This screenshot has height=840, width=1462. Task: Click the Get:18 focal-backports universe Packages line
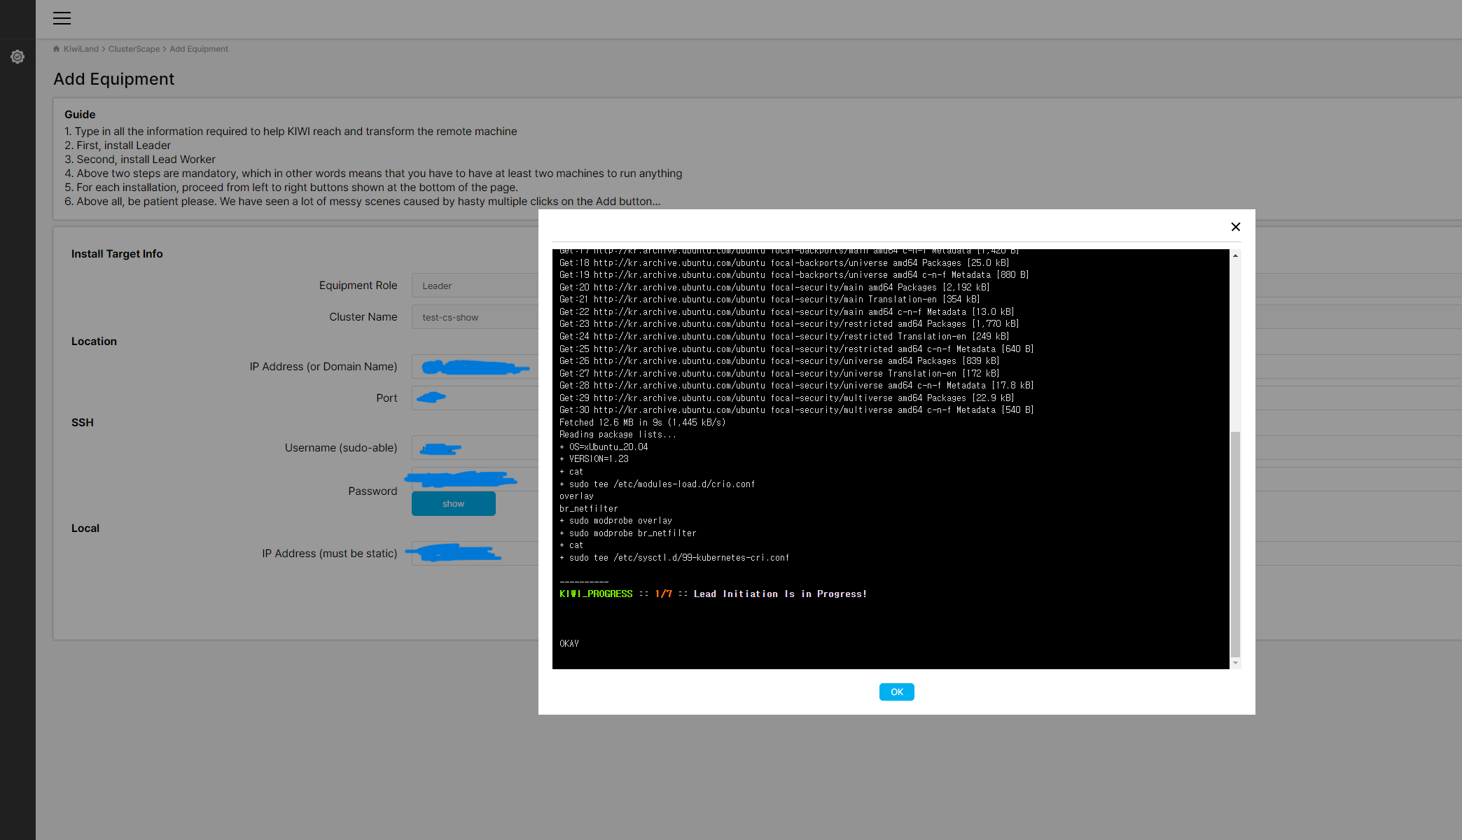tap(784, 263)
